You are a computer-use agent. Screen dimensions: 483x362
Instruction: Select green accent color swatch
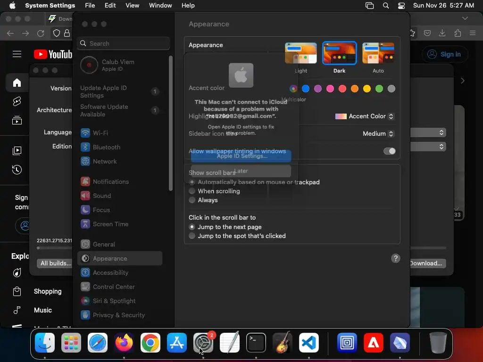[379, 89]
